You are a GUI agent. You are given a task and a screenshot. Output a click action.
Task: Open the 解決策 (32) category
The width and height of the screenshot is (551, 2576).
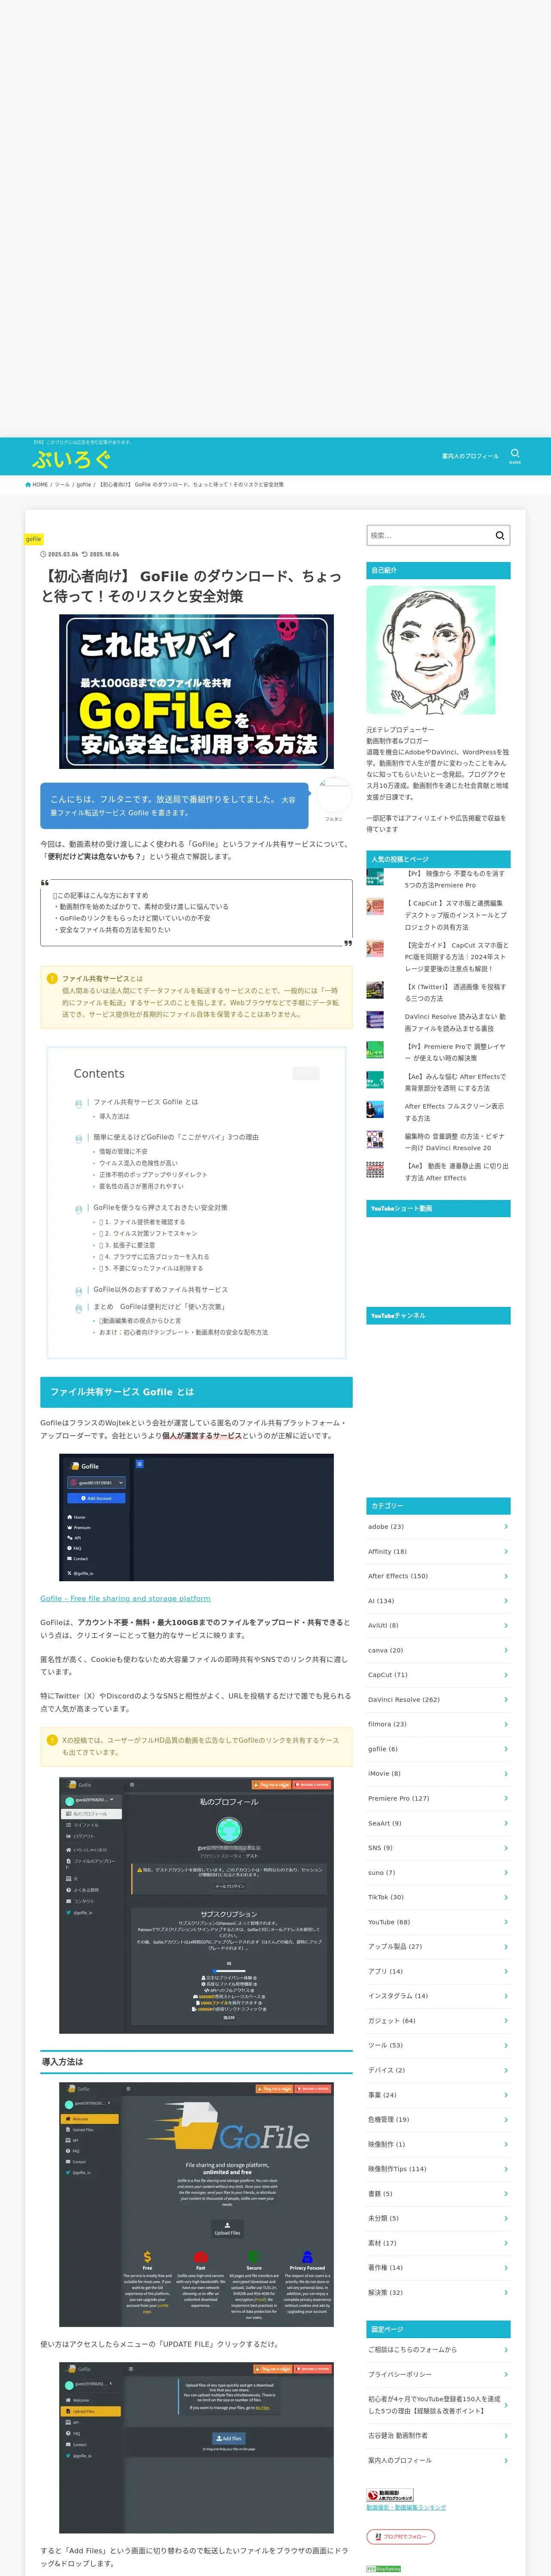point(438,2292)
